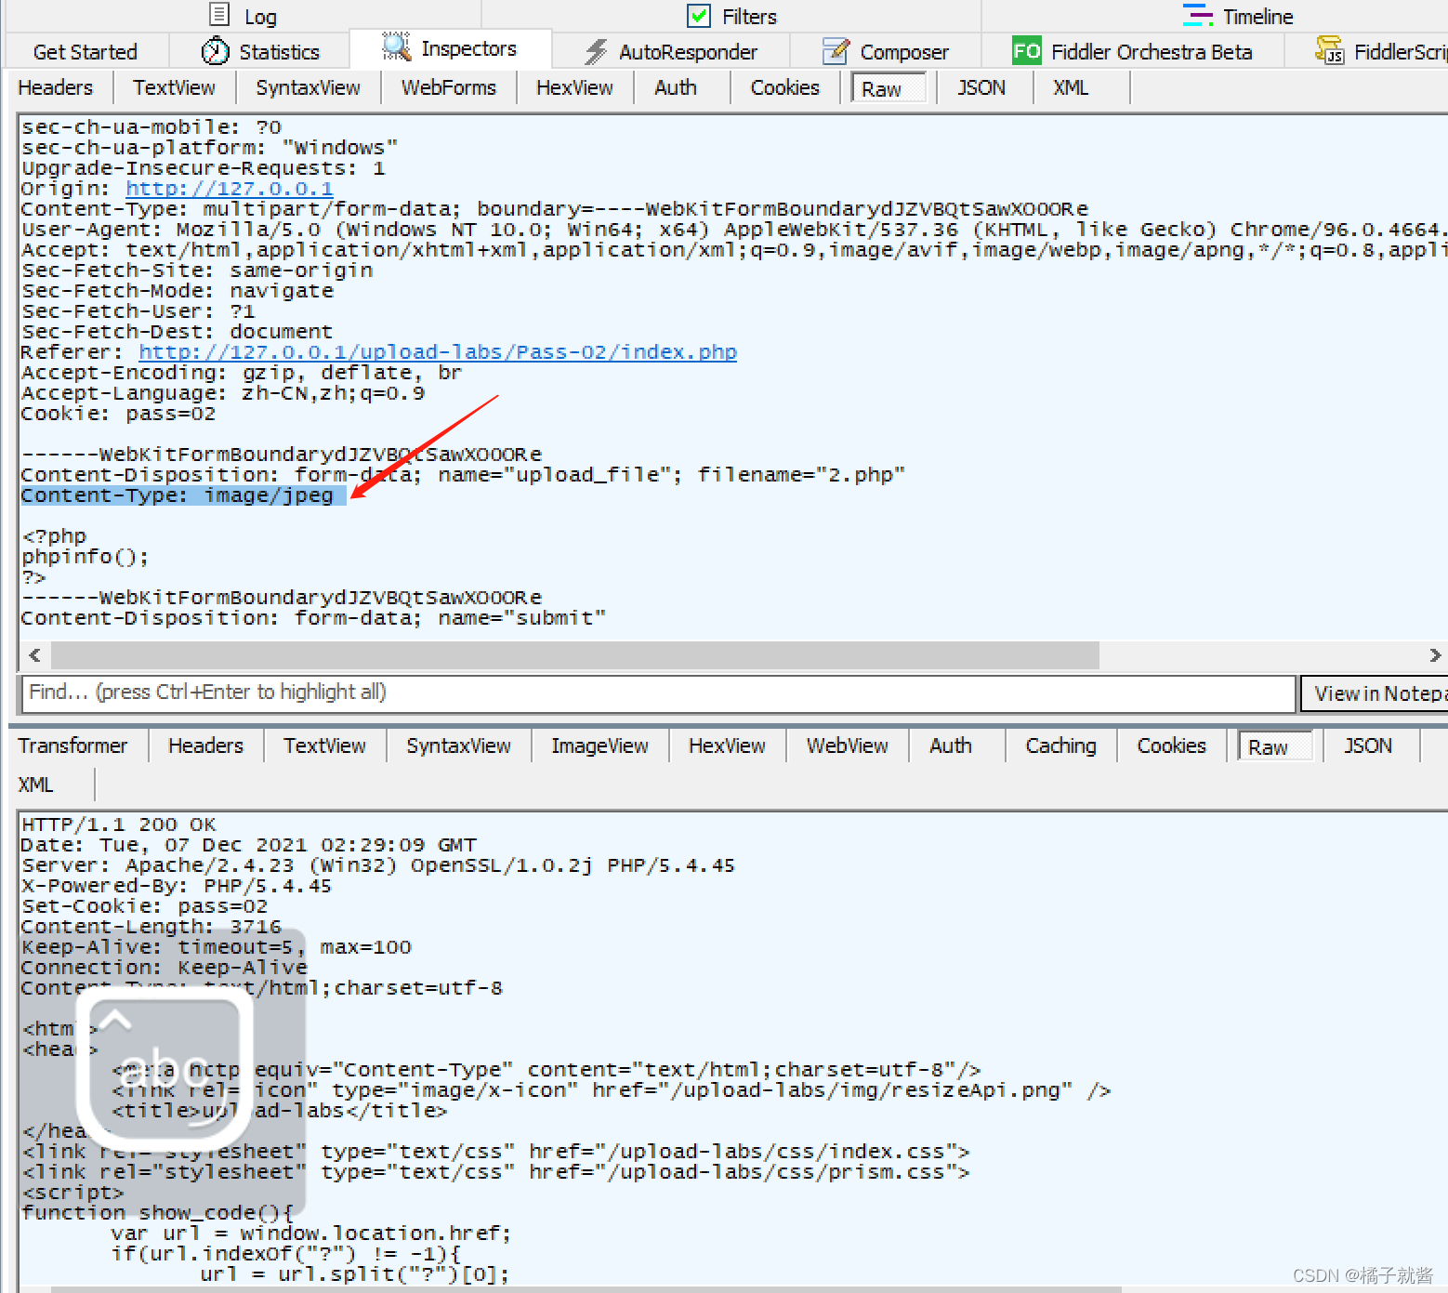Viewport: 1448px width, 1293px height.
Task: Click the AutoResponder lightning icon
Action: 596,51
